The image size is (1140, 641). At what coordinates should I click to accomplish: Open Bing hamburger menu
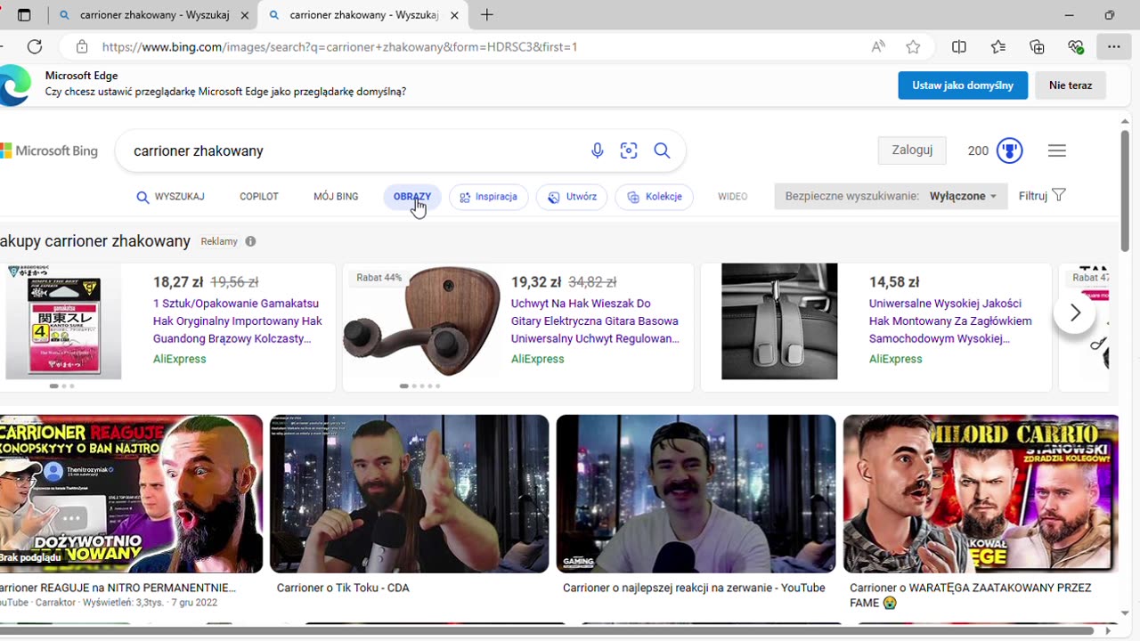click(1057, 150)
